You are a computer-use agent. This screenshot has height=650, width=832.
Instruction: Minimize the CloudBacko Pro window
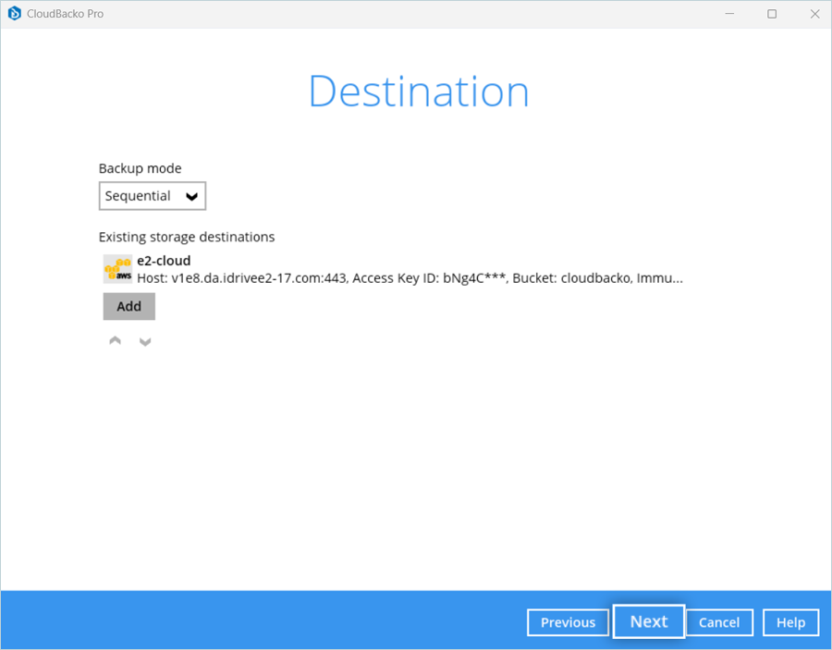pyautogui.click(x=729, y=14)
